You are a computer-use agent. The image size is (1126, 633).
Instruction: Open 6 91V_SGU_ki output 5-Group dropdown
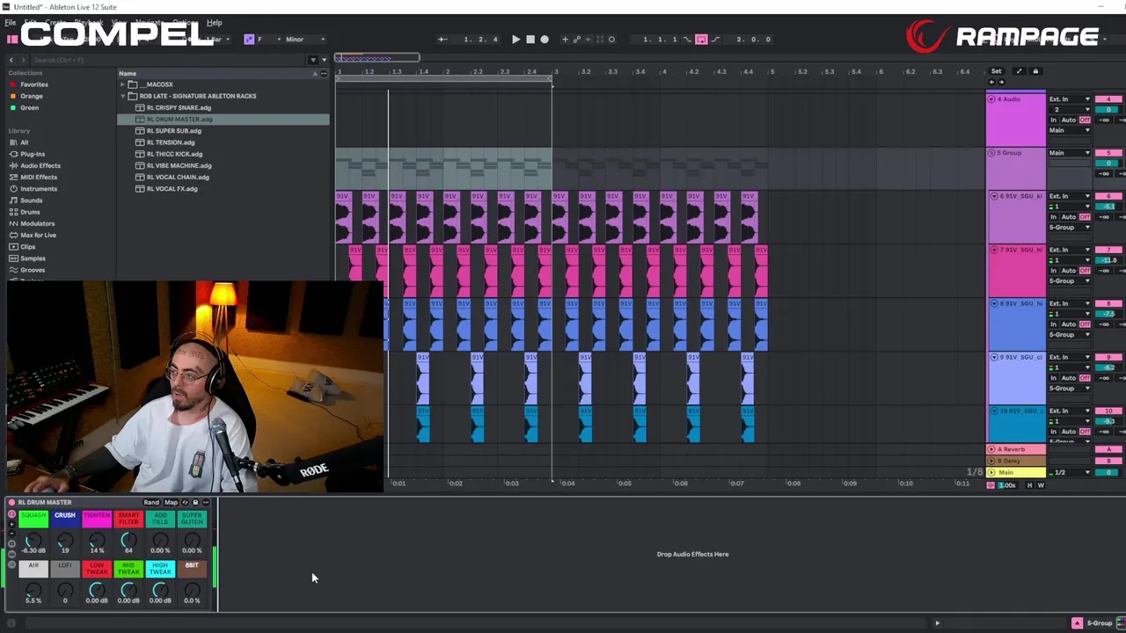tap(1070, 227)
